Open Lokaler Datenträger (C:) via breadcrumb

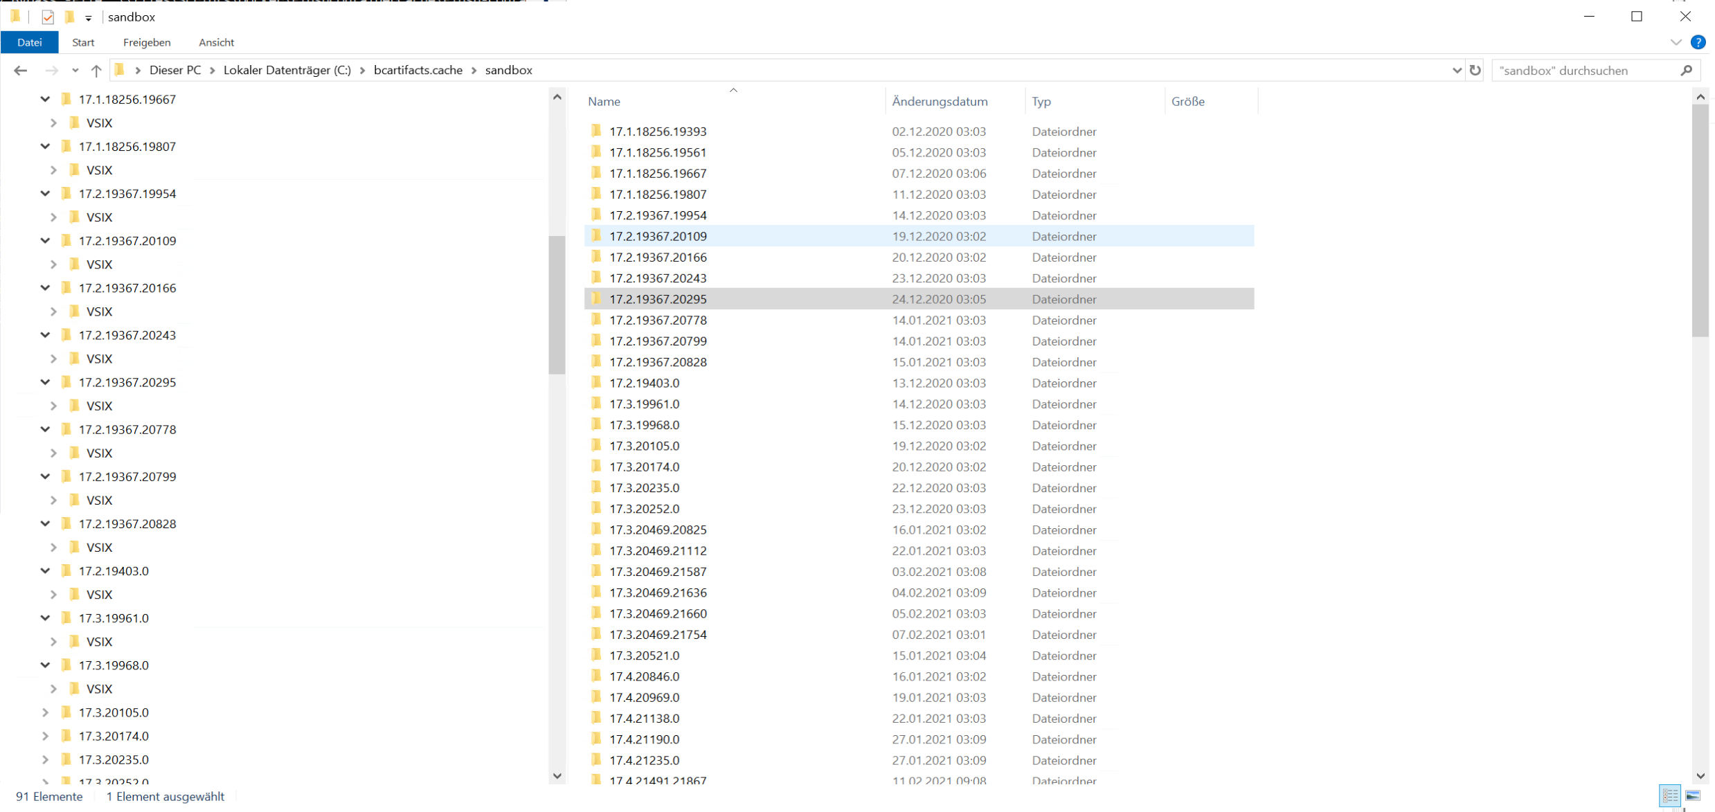coord(287,70)
